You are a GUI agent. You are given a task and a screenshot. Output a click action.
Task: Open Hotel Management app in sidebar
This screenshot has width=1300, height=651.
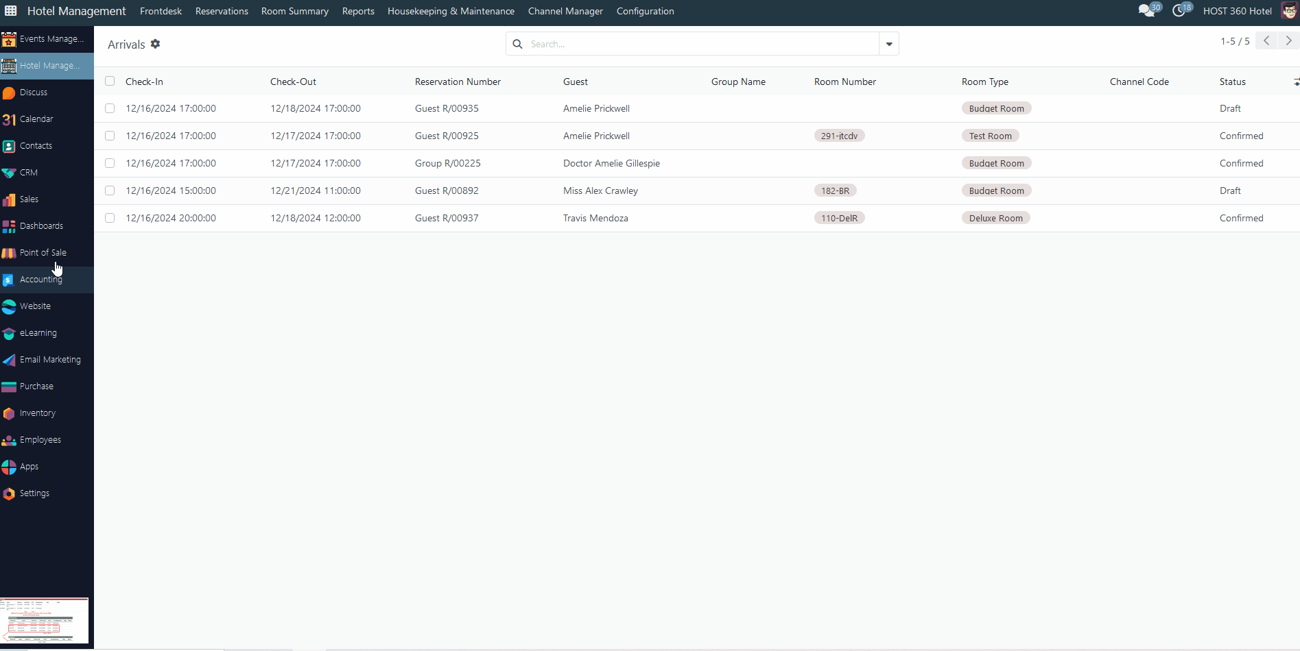pyautogui.click(x=47, y=66)
